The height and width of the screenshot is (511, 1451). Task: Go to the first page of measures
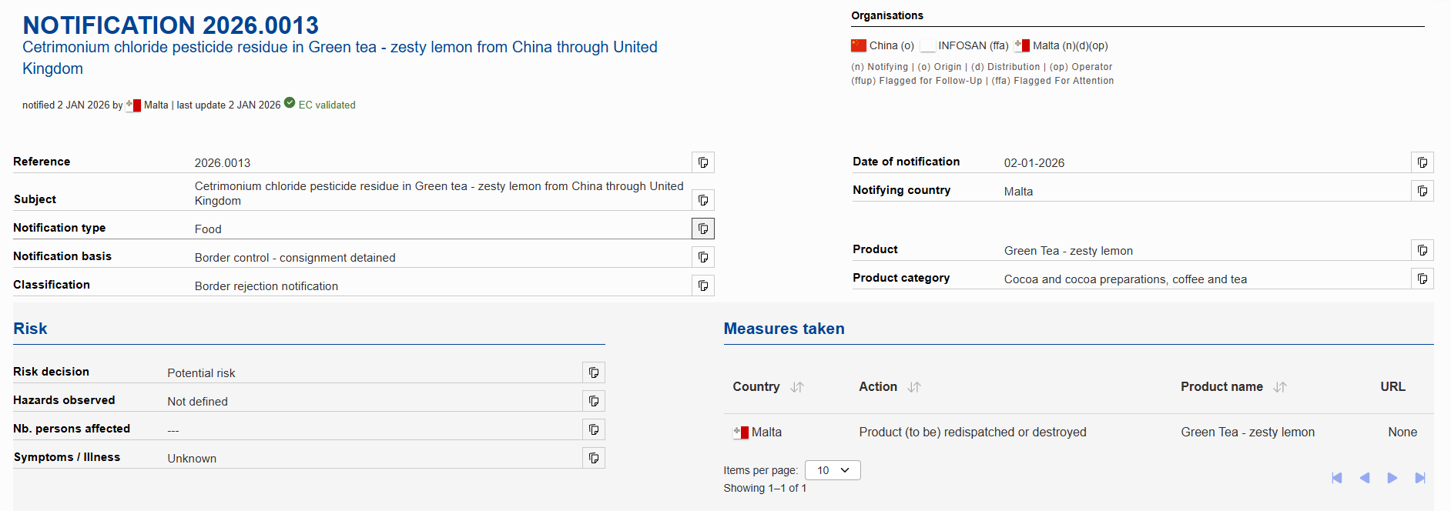1337,478
